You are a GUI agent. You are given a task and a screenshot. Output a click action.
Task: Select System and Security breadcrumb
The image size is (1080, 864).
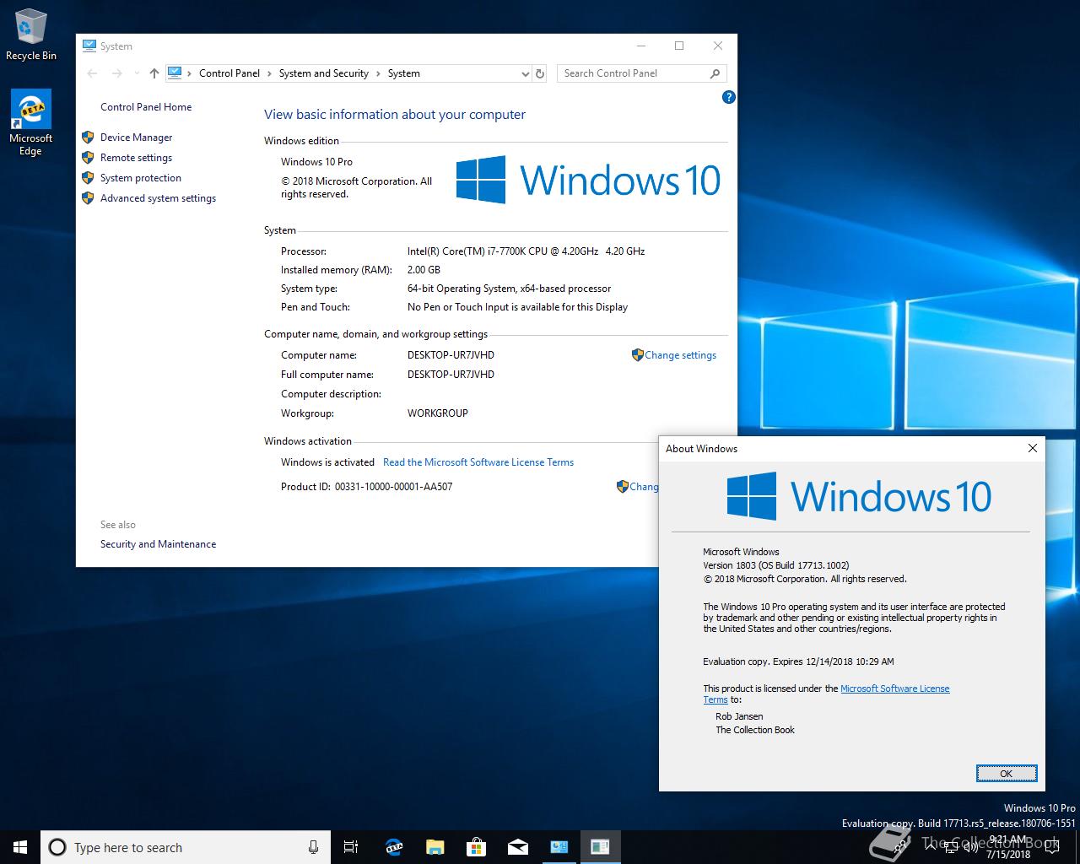[324, 73]
